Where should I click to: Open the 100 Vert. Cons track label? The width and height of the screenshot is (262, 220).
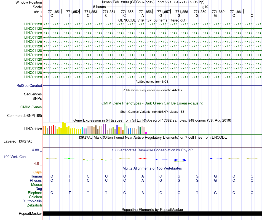tap(15, 157)
